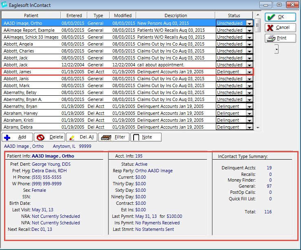
Task: Click Next Recall 'Dec 01, 13'
Action: click(42, 229)
